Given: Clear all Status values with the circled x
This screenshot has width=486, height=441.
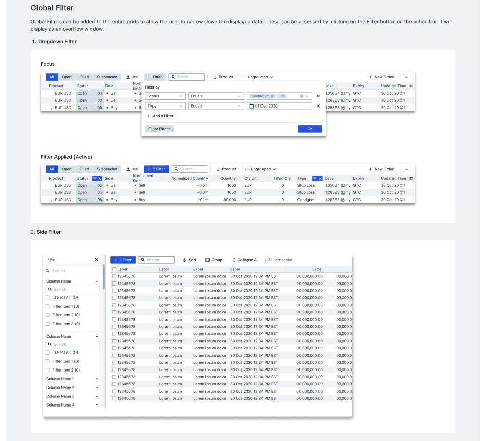Looking at the screenshot, I should (x=301, y=96).
